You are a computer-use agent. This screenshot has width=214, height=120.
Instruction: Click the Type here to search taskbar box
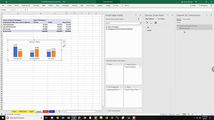pyautogui.click(x=24, y=118)
